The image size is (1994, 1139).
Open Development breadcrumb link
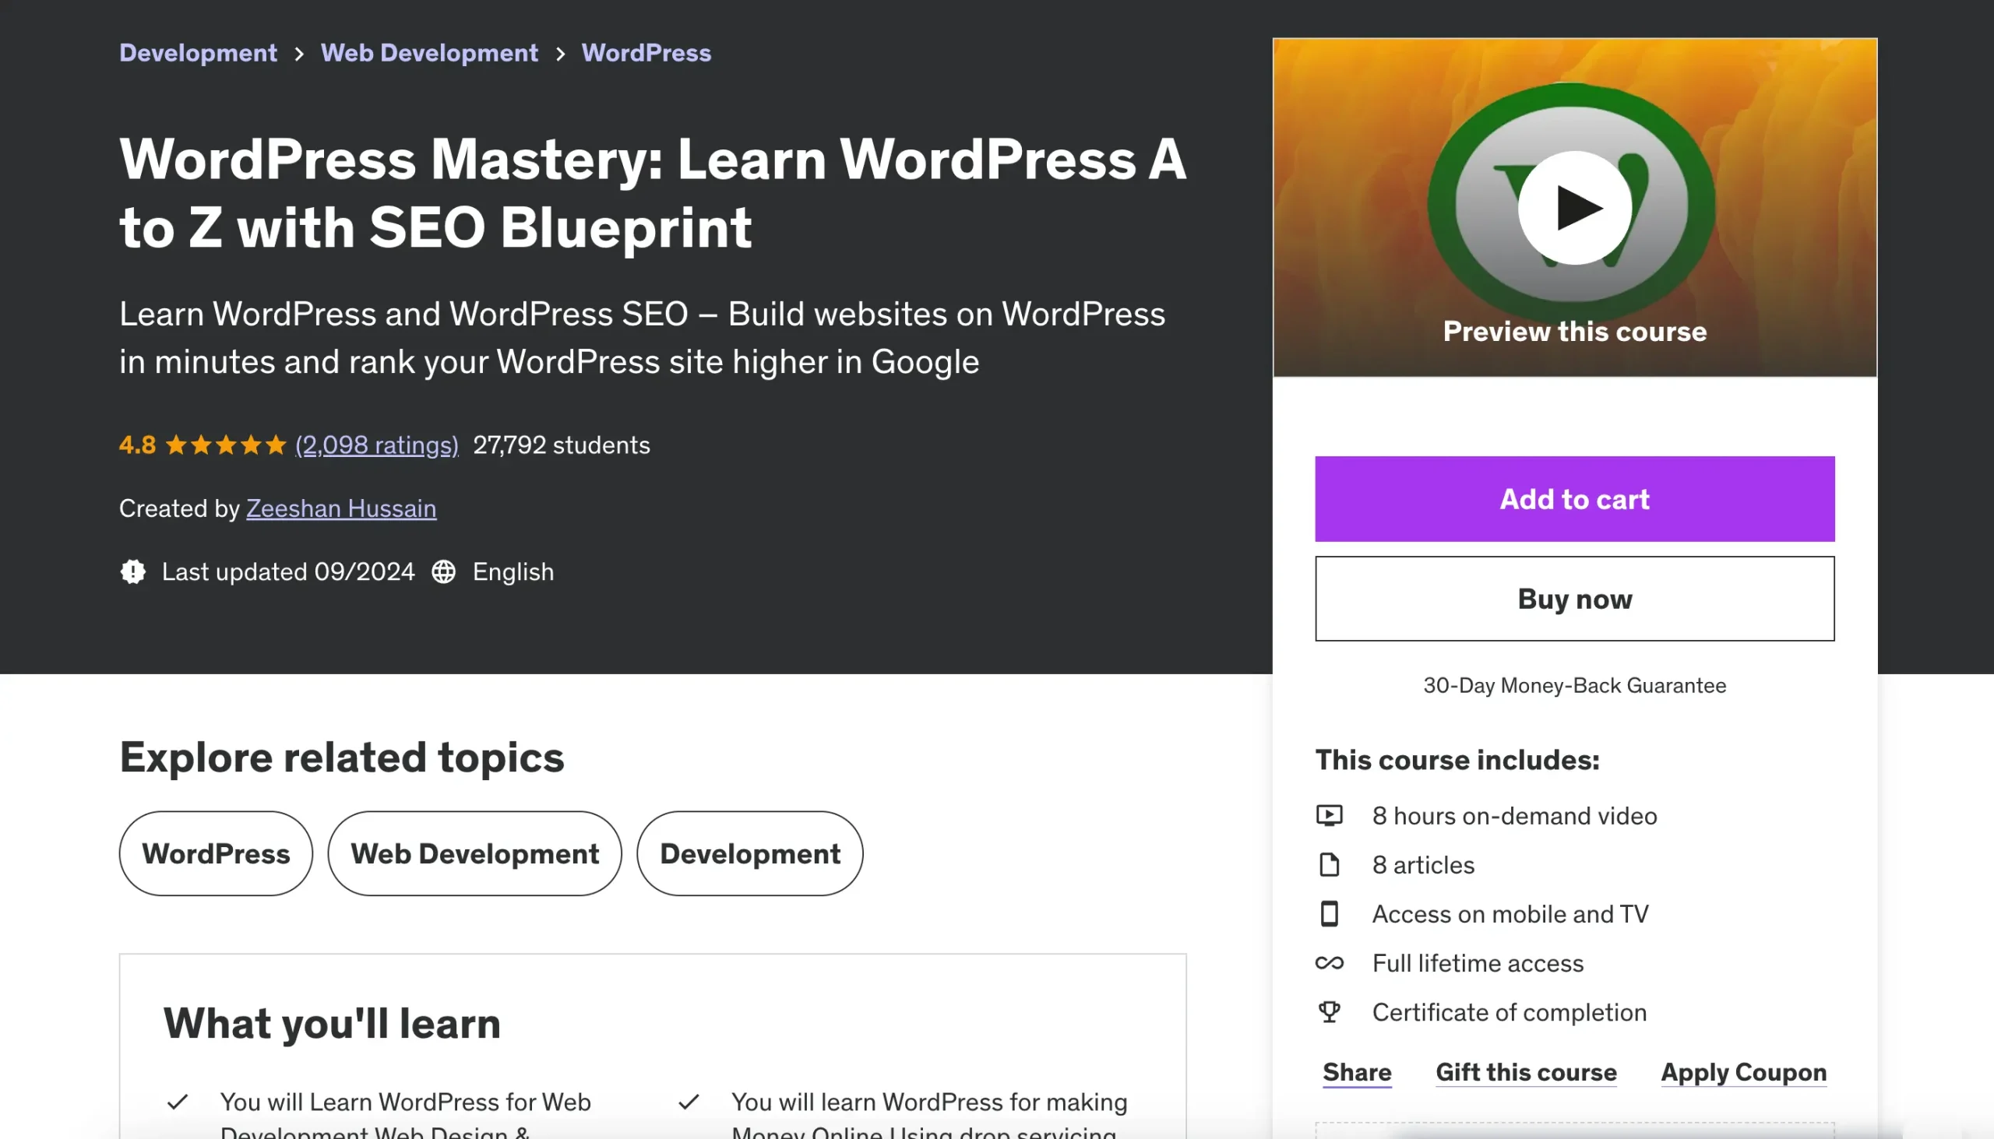coord(198,53)
